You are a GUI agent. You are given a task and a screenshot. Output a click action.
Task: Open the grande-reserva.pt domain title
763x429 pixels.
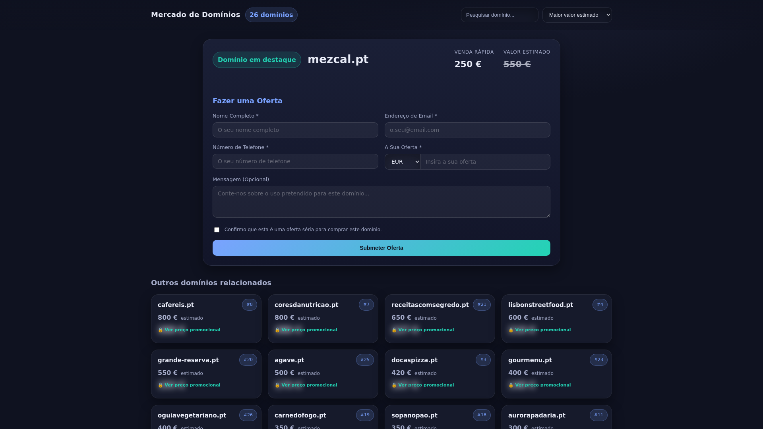[188, 360]
